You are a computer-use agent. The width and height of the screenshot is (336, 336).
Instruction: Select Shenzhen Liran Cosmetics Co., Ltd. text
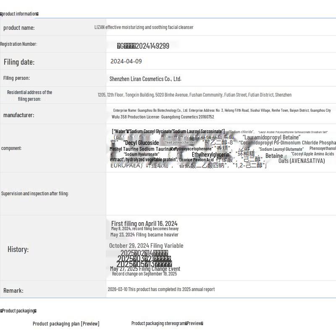click(145, 79)
